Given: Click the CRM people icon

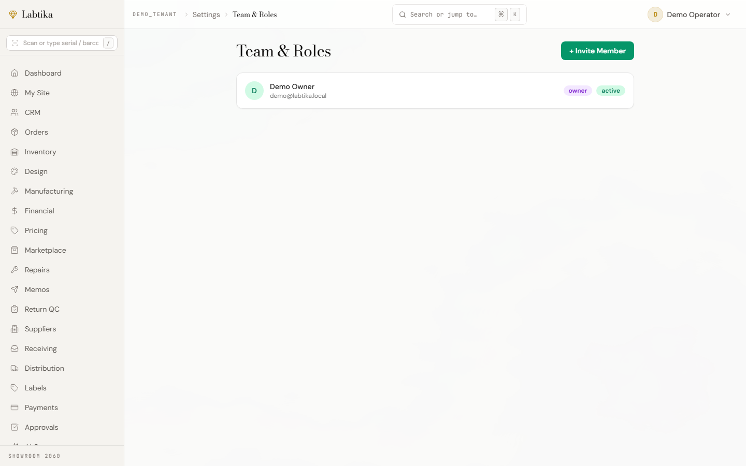Looking at the screenshot, I should point(15,112).
